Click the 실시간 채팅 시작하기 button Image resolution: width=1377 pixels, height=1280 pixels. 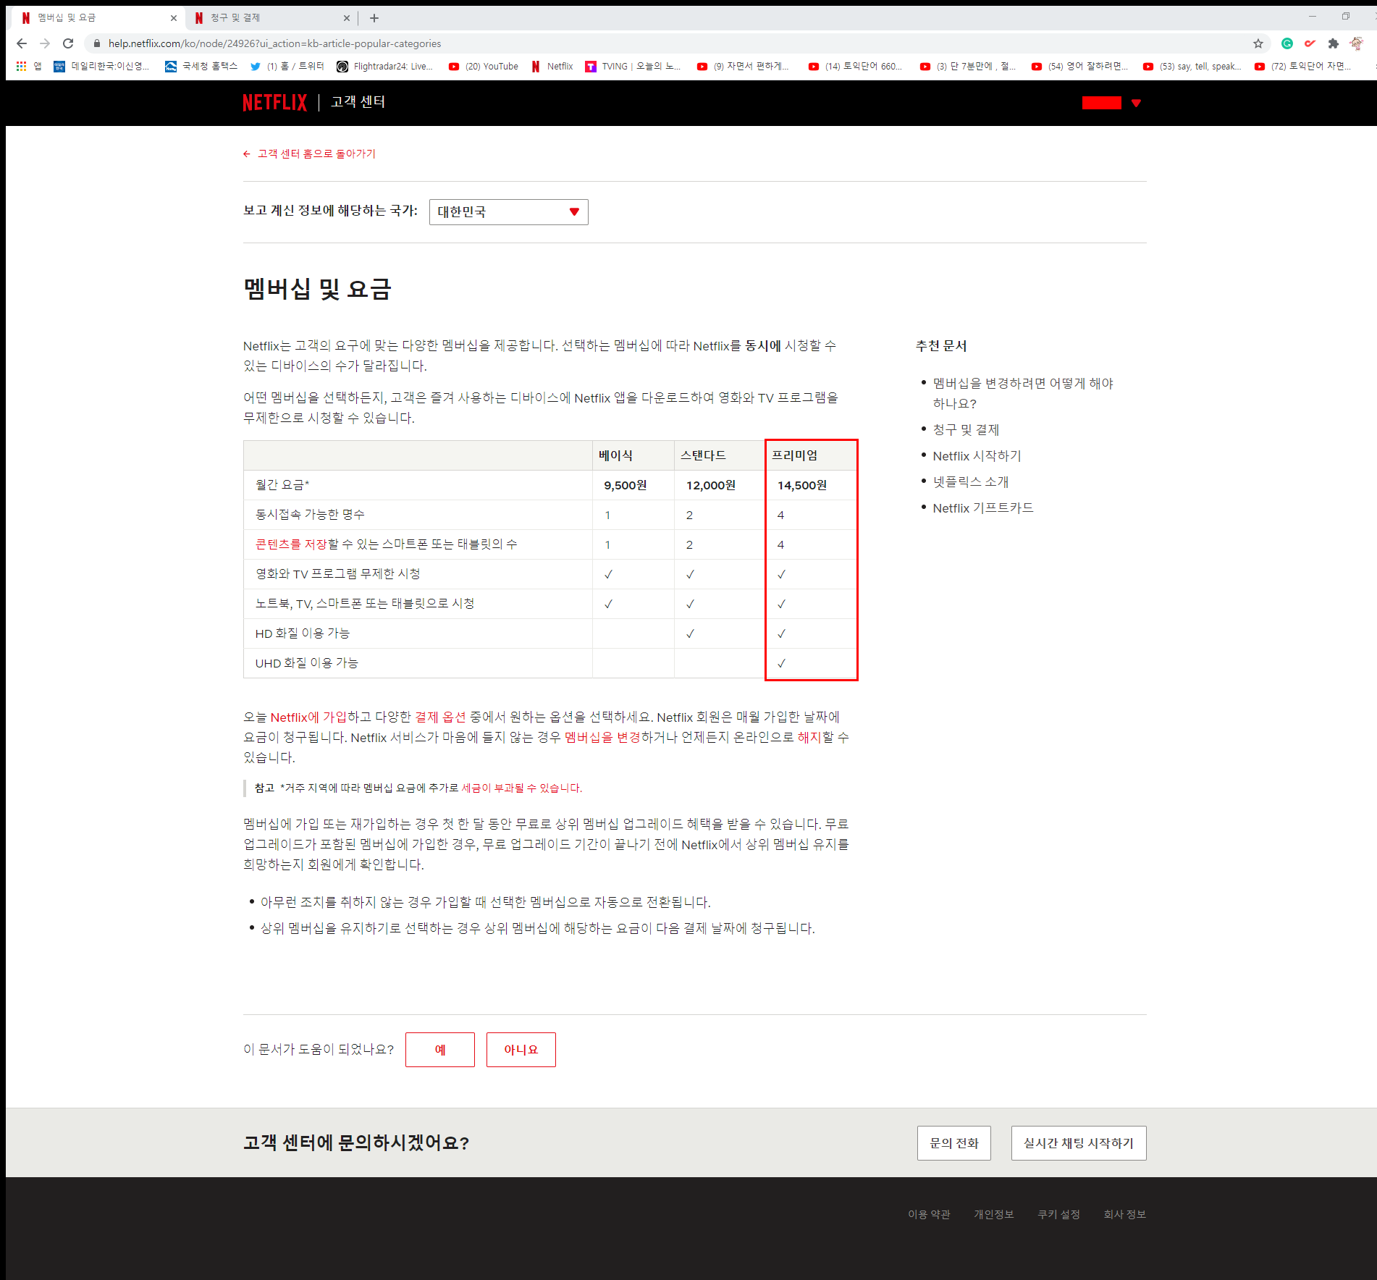pos(1079,1143)
